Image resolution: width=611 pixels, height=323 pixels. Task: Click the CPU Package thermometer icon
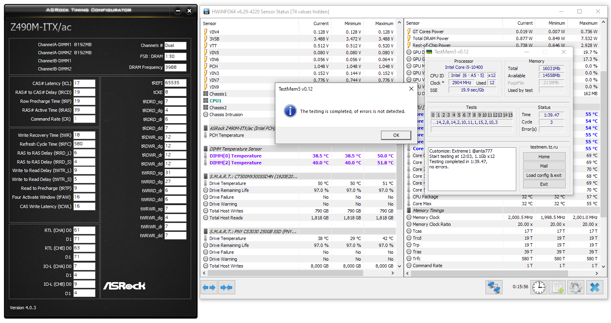[409, 197]
